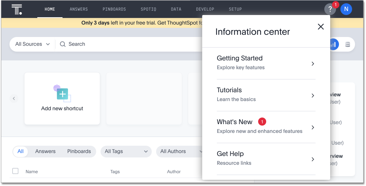Click the search magnifier icon
This screenshot has height=186, width=366.
63,44
